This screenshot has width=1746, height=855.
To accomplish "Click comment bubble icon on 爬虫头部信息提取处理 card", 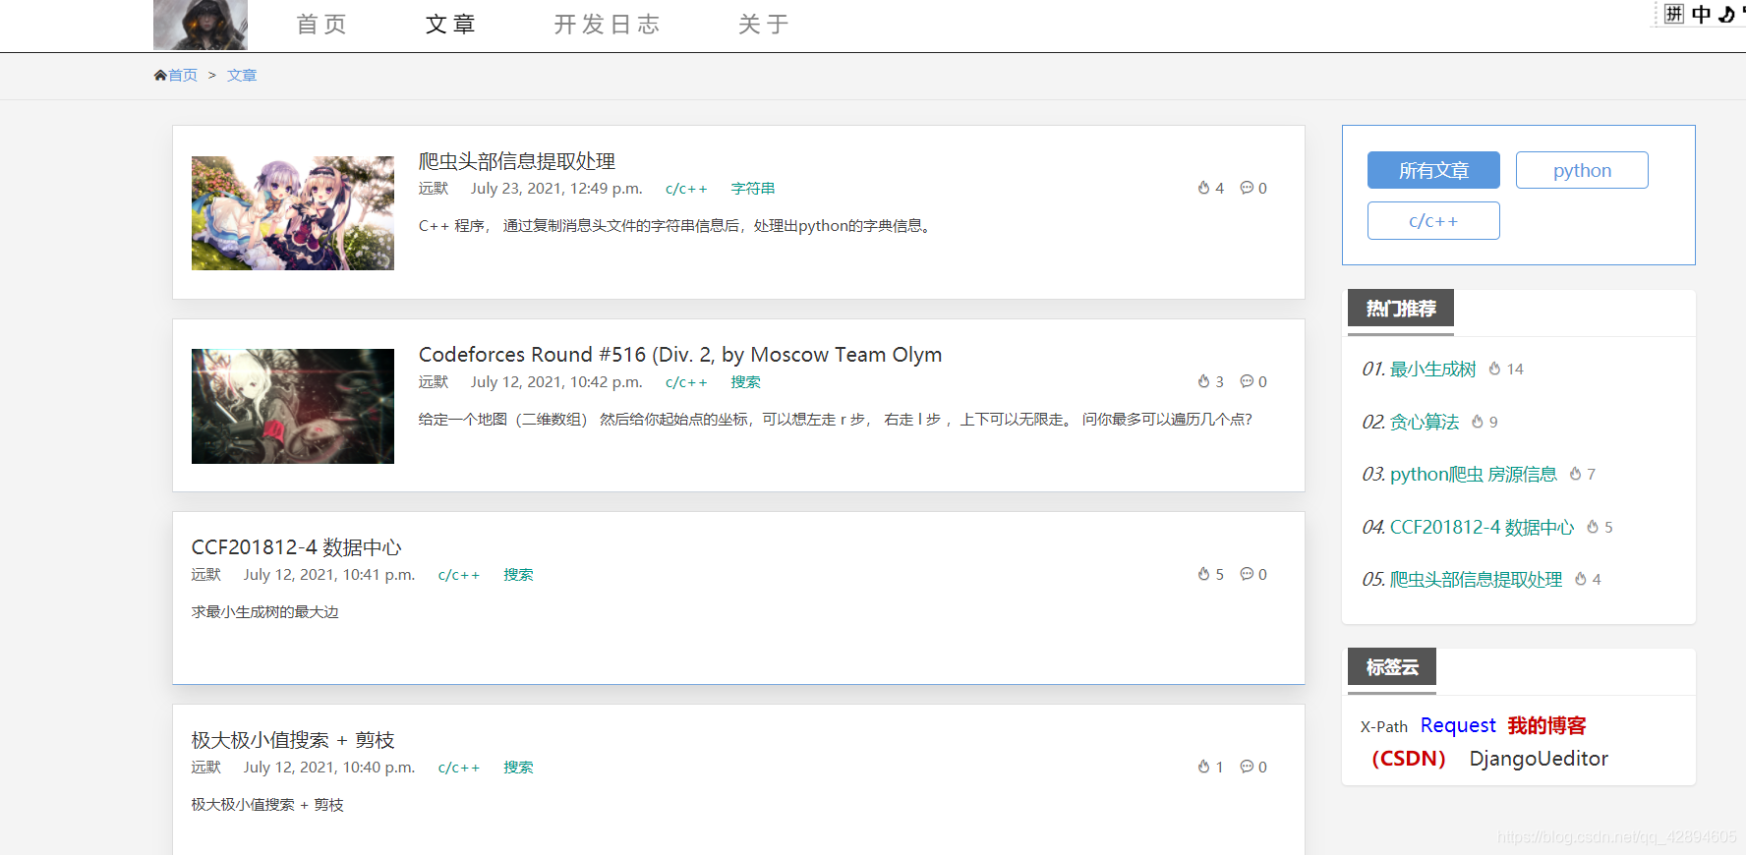I will (x=1247, y=188).
